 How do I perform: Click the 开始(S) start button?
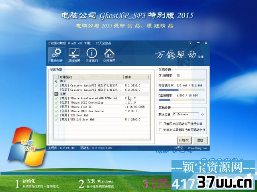coord(184,140)
